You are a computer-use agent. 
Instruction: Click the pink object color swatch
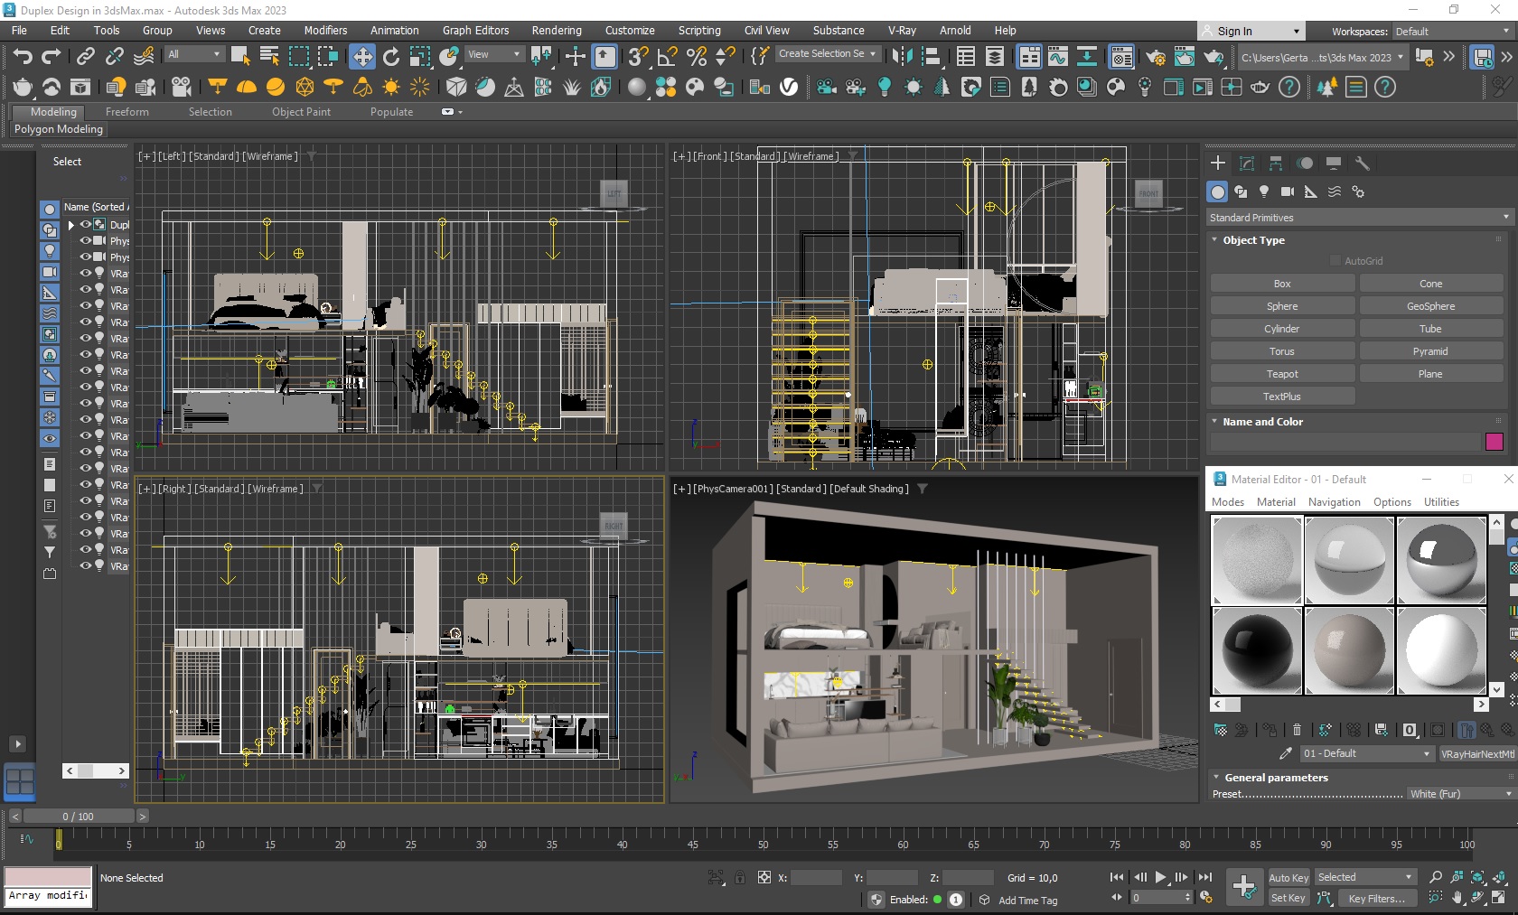(1494, 442)
